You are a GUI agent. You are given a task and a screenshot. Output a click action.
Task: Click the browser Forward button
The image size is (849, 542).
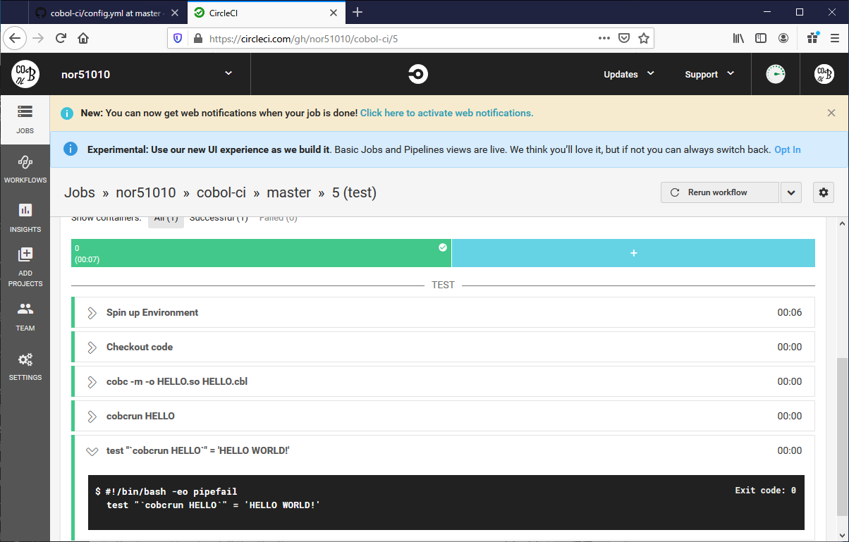(38, 38)
